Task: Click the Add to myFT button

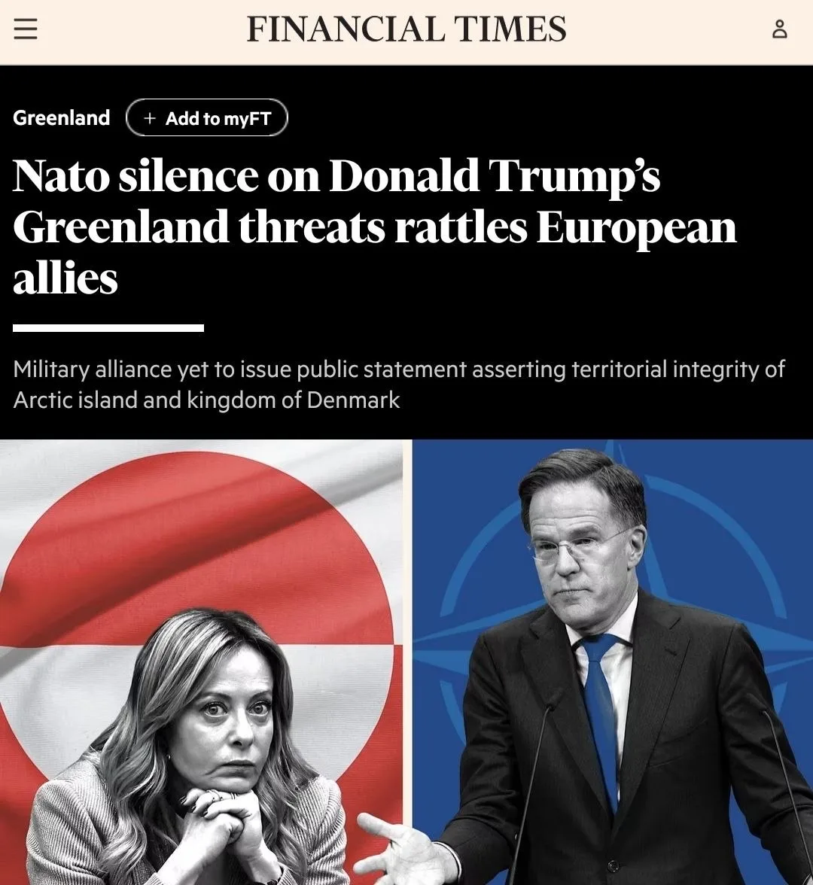Action: 207,118
